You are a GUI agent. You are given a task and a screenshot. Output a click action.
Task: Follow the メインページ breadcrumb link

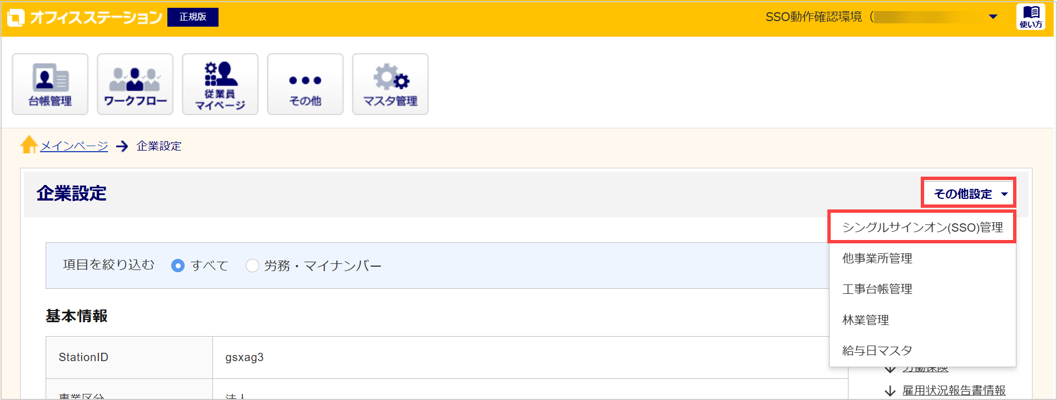[74, 146]
